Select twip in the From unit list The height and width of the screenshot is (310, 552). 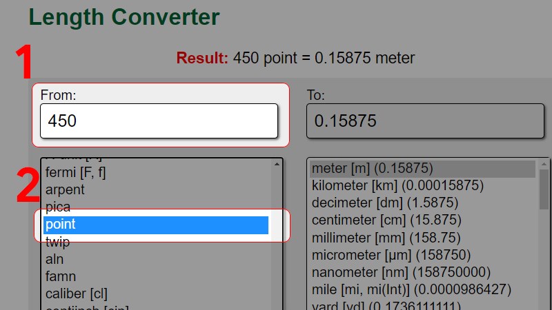[x=156, y=242]
